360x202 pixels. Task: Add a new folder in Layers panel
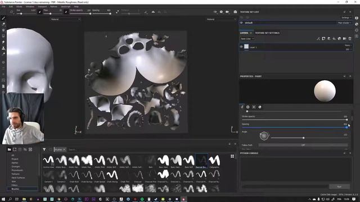click(x=345, y=39)
